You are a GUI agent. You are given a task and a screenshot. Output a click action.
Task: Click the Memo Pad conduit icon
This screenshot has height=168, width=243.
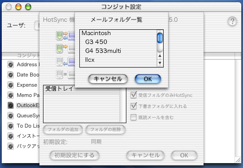(x=11, y=95)
